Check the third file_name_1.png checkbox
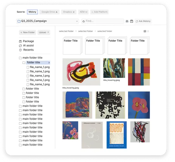This screenshot has width=175, height=162. point(28,76)
